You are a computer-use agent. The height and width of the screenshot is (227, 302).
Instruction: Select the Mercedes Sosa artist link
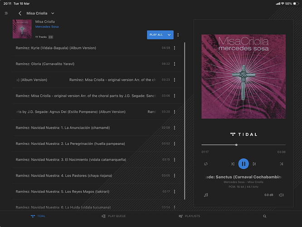click(47, 27)
